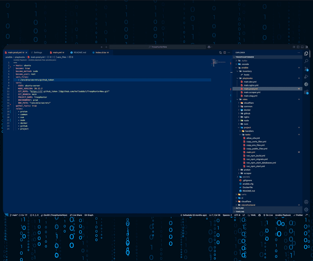
Task: Expand the .turbo folder
Action: [267, 61]
